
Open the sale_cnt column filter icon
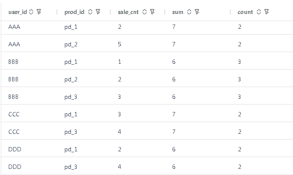[152, 12]
